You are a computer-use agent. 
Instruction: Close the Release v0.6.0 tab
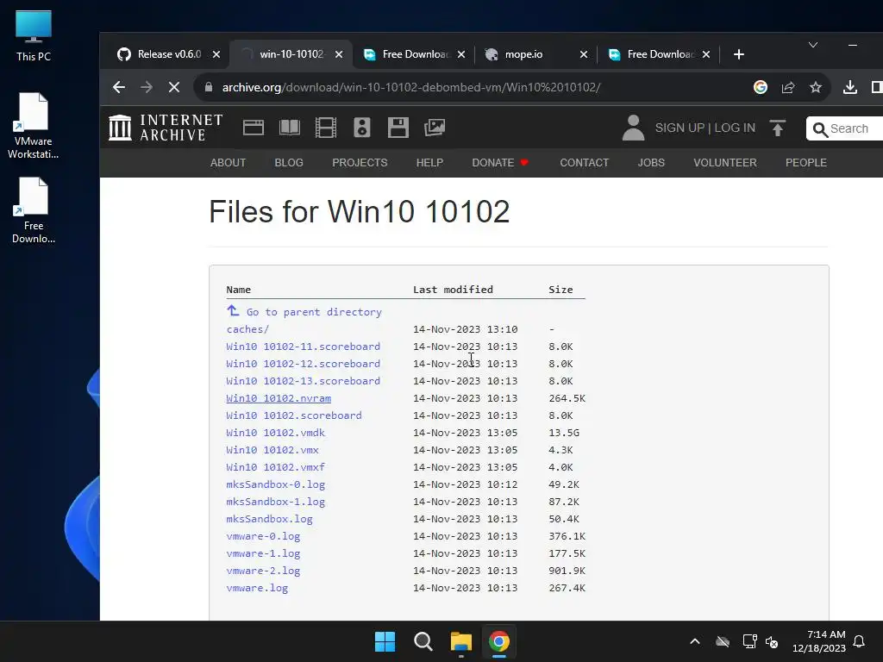point(216,54)
